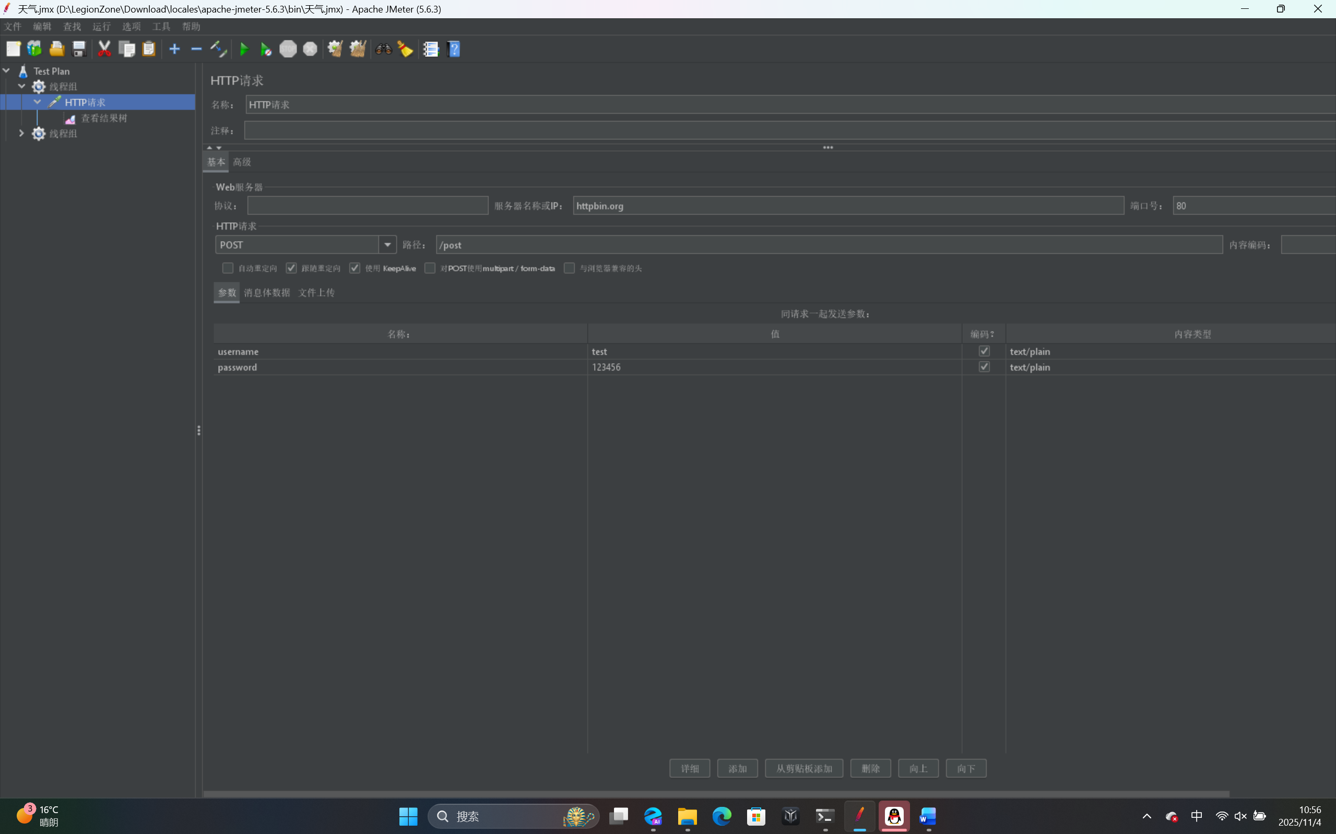
Task: Click the 添加 button
Action: pyautogui.click(x=737, y=768)
